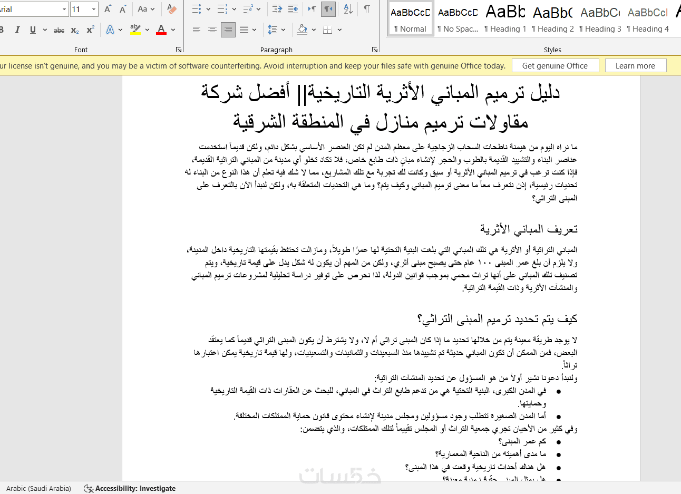This screenshot has height=494, width=681.
Task: Apply the Heading 3 style
Action: point(600,20)
